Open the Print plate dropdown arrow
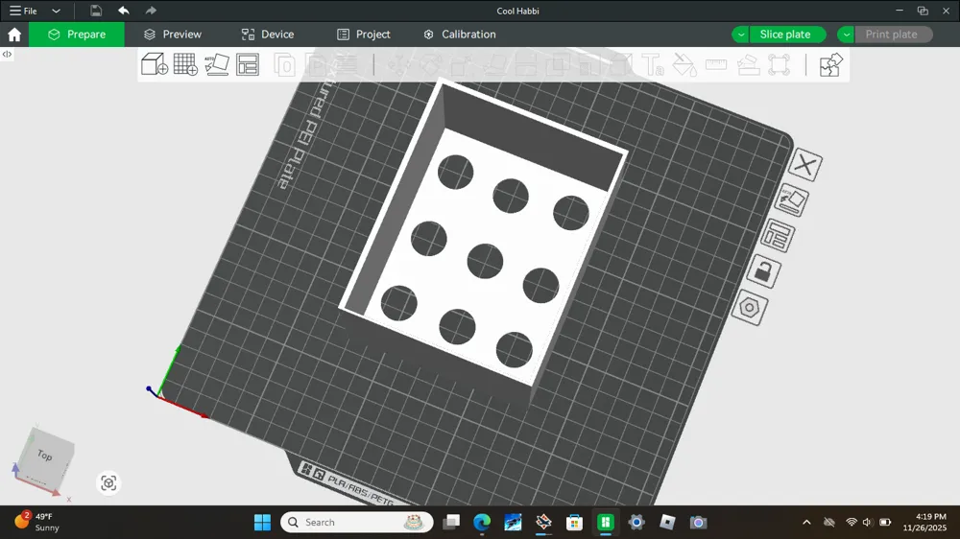This screenshot has height=539, width=960. point(846,35)
